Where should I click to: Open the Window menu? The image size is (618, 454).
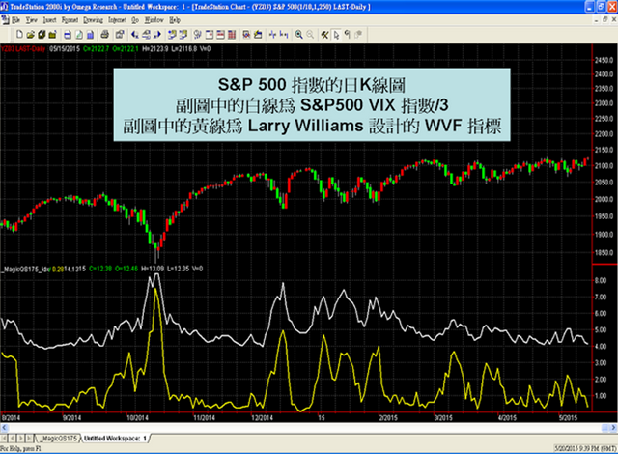[x=154, y=19]
